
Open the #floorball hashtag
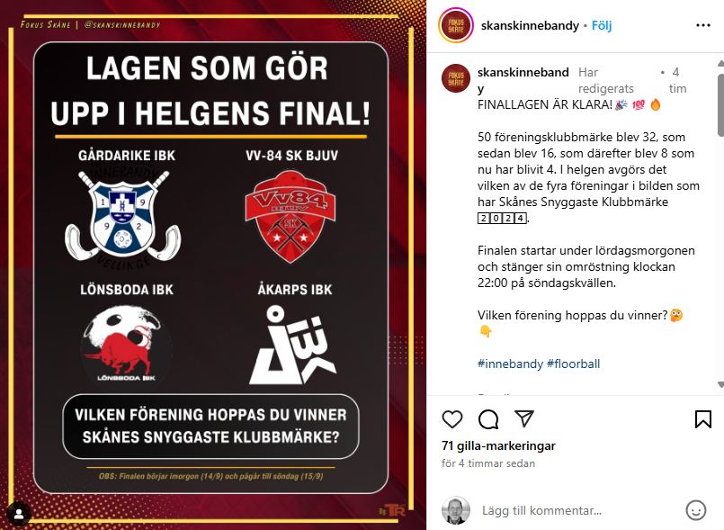point(574,364)
